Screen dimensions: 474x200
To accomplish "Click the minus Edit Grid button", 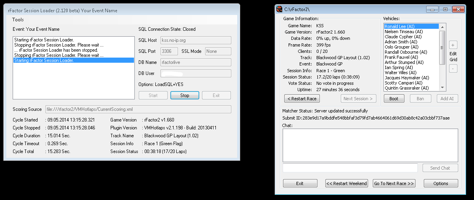I will (453, 68).
